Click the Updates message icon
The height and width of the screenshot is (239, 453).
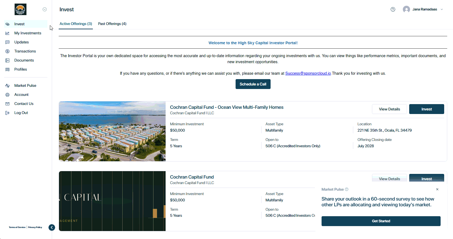coord(7,42)
